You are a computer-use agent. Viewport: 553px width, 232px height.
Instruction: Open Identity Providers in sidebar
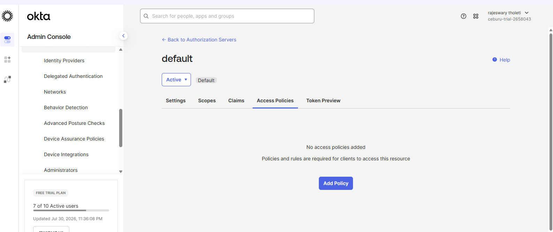pyautogui.click(x=64, y=61)
